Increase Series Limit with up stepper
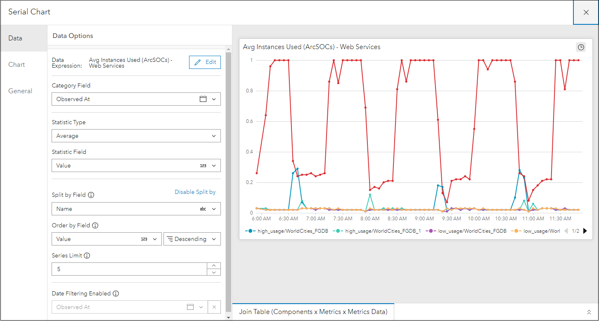The width and height of the screenshot is (599, 321). point(213,266)
